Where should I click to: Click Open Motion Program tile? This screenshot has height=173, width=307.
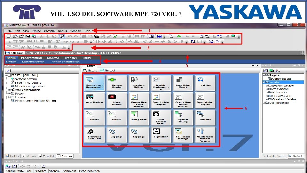click(x=205, y=100)
